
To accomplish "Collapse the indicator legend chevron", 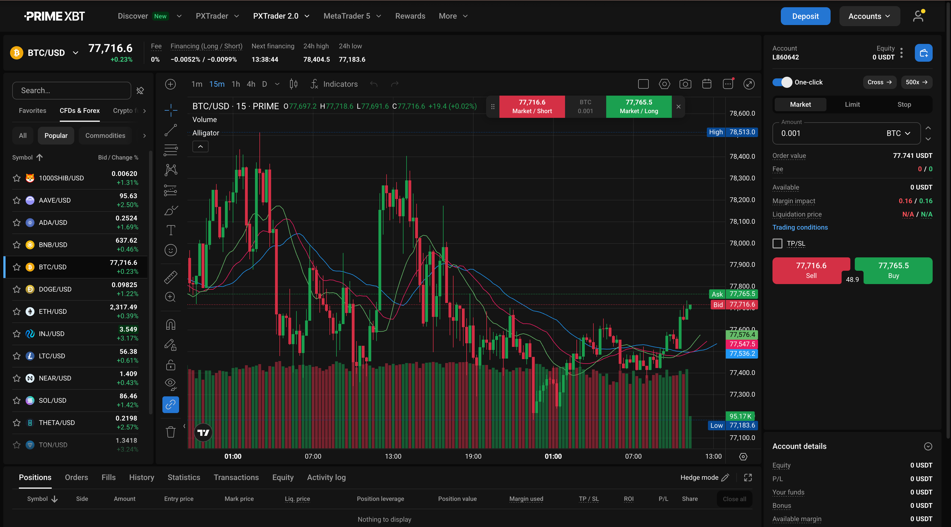I will (x=200, y=146).
